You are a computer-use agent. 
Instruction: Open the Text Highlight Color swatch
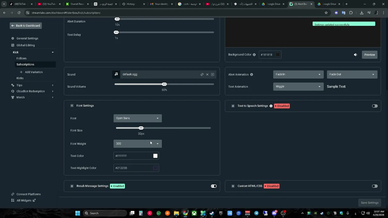[155, 168]
